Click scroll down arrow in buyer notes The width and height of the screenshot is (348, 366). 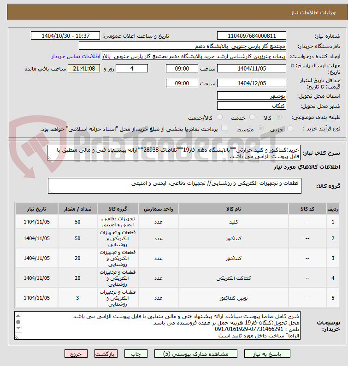18,328
